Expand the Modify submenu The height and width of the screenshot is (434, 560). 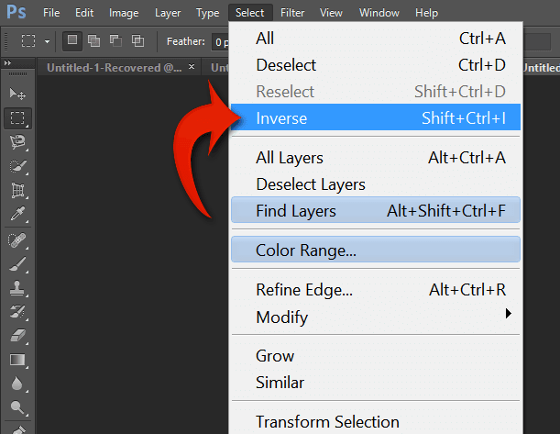coord(376,317)
